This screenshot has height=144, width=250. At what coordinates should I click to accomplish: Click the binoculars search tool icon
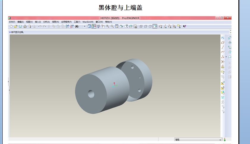pos(76,26)
